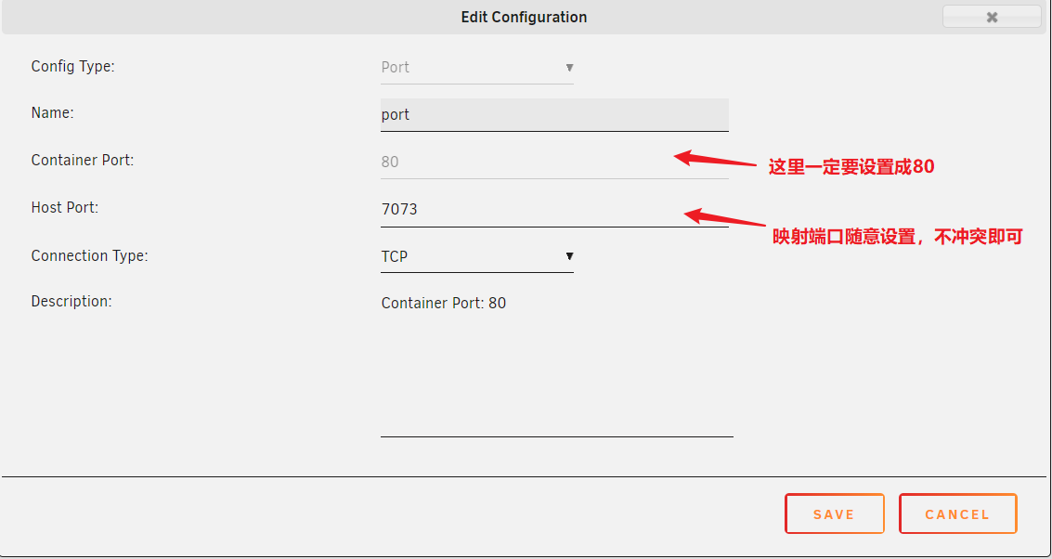
Task: Cancel editing the configuration
Action: tap(957, 513)
